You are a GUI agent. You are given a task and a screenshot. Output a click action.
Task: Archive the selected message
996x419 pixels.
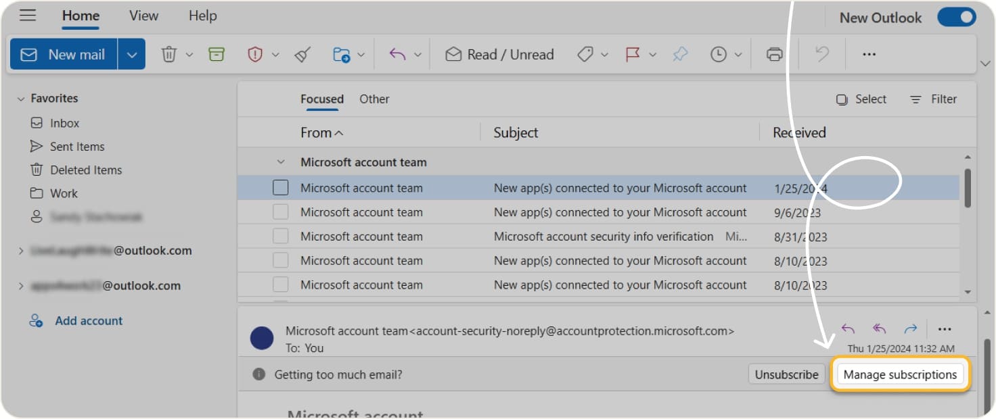tap(217, 54)
